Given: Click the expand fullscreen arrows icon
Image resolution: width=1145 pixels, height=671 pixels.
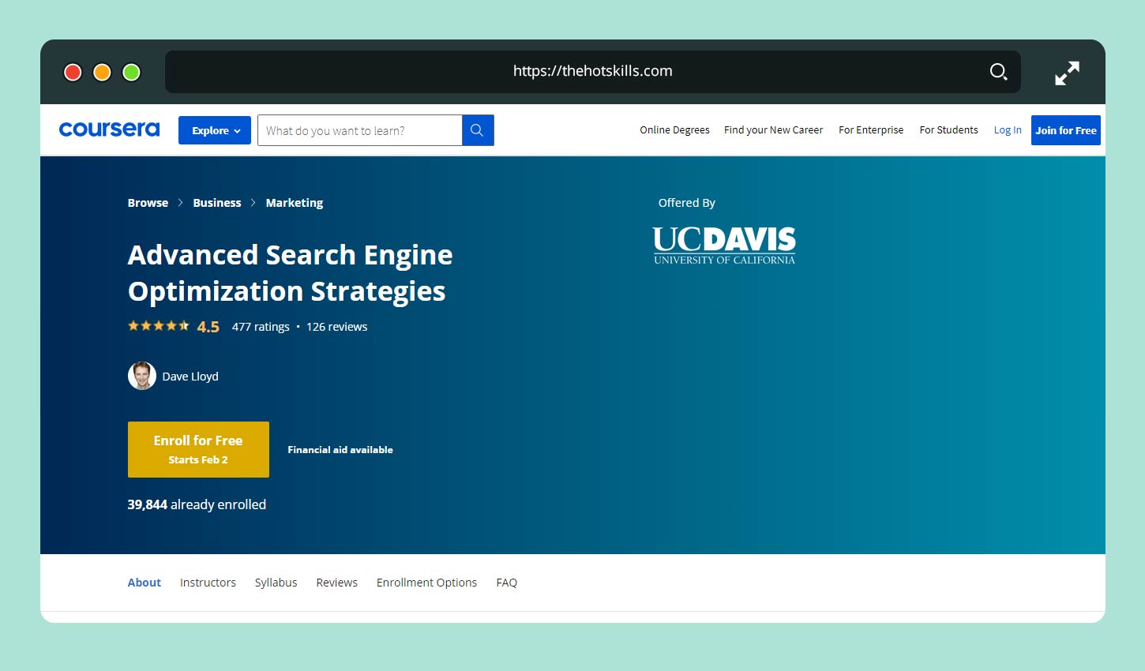Looking at the screenshot, I should pyautogui.click(x=1067, y=73).
